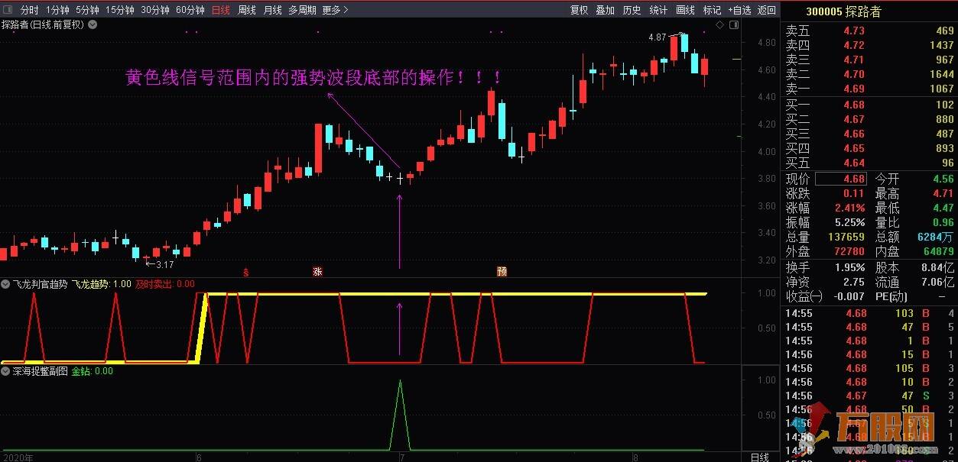Add stock via +自选 button

(739, 10)
